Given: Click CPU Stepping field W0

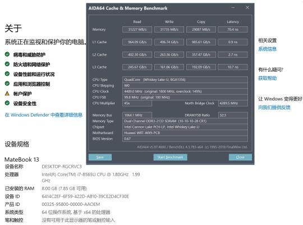Looking at the screenshot, I should coord(185,85).
